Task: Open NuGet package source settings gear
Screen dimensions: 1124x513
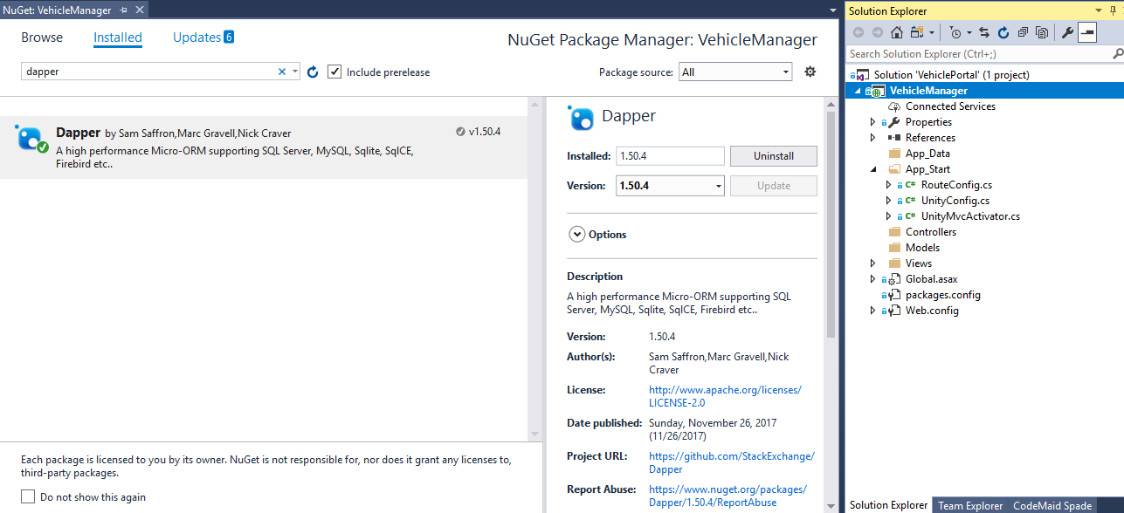Action: pos(810,72)
